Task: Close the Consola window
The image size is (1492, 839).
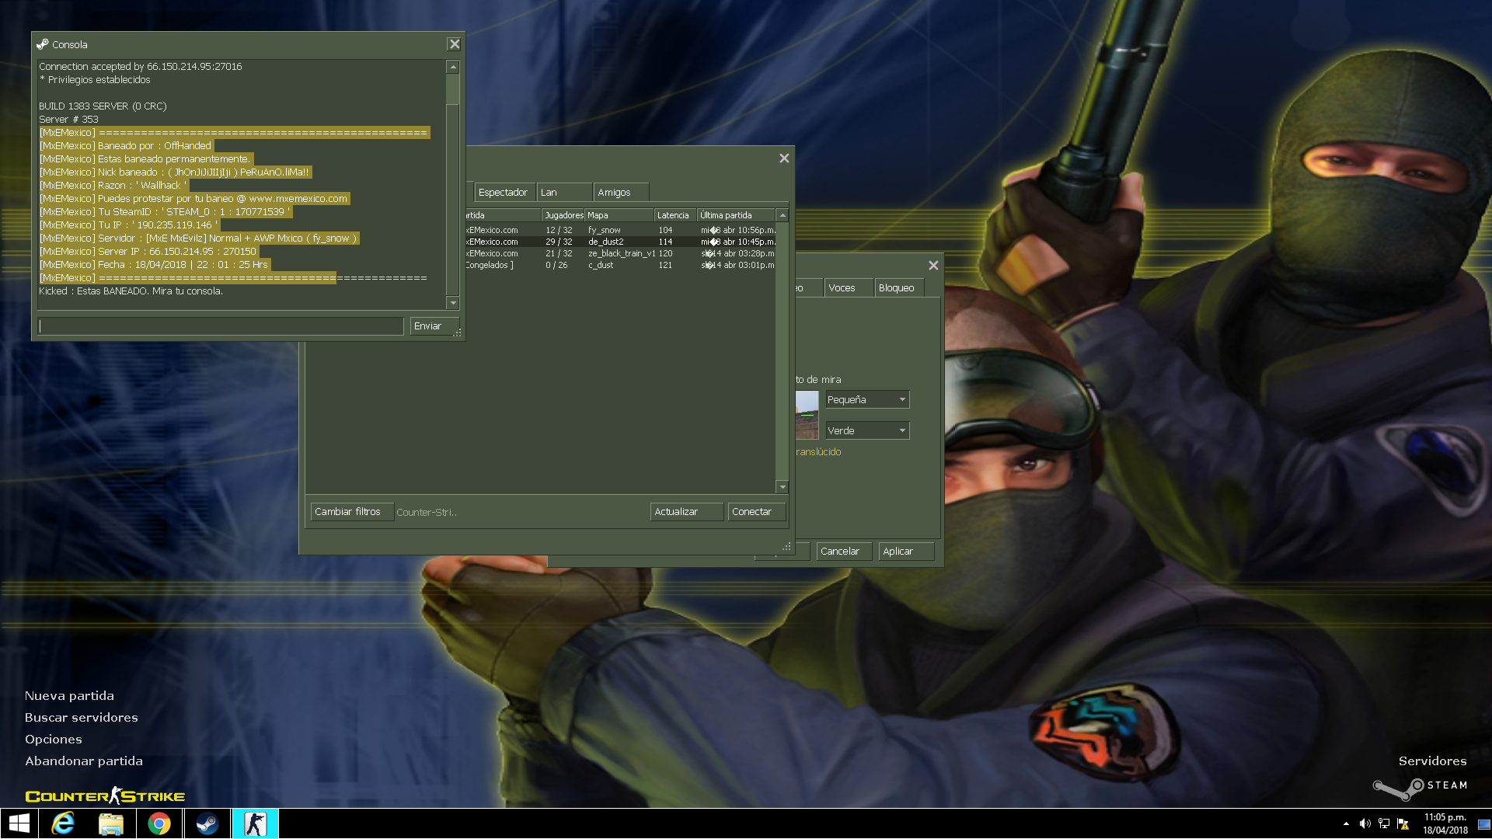Action: (x=455, y=44)
